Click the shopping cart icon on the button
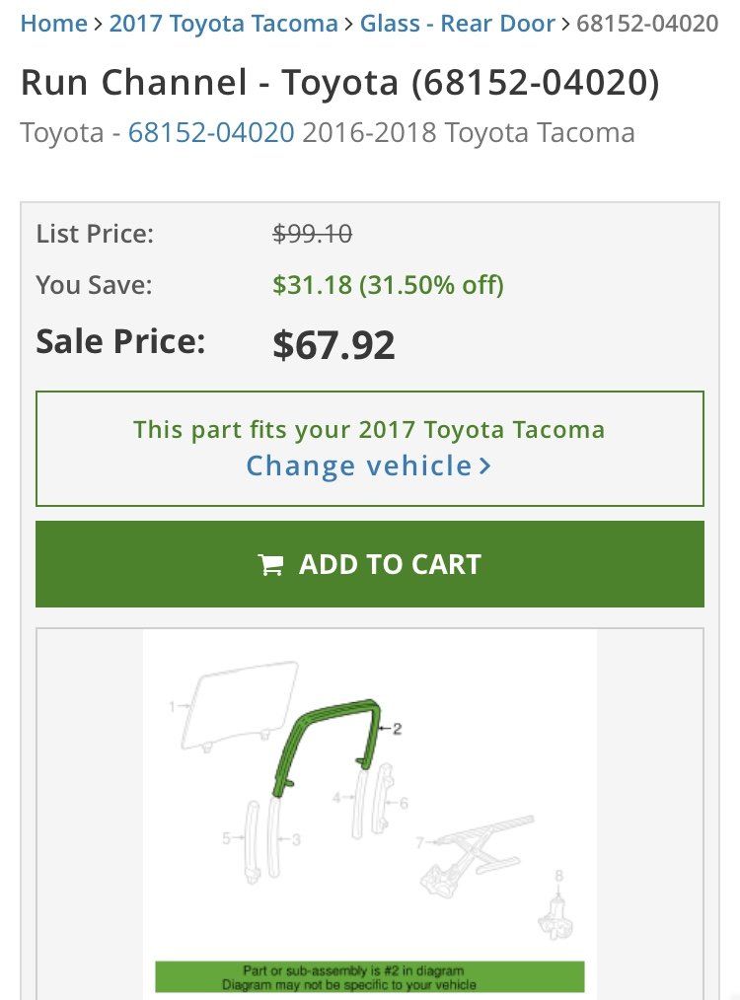This screenshot has height=1000, width=740. click(x=270, y=564)
